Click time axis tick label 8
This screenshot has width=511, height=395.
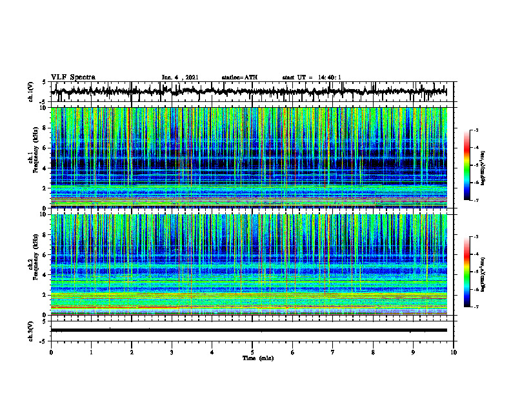point(373,352)
